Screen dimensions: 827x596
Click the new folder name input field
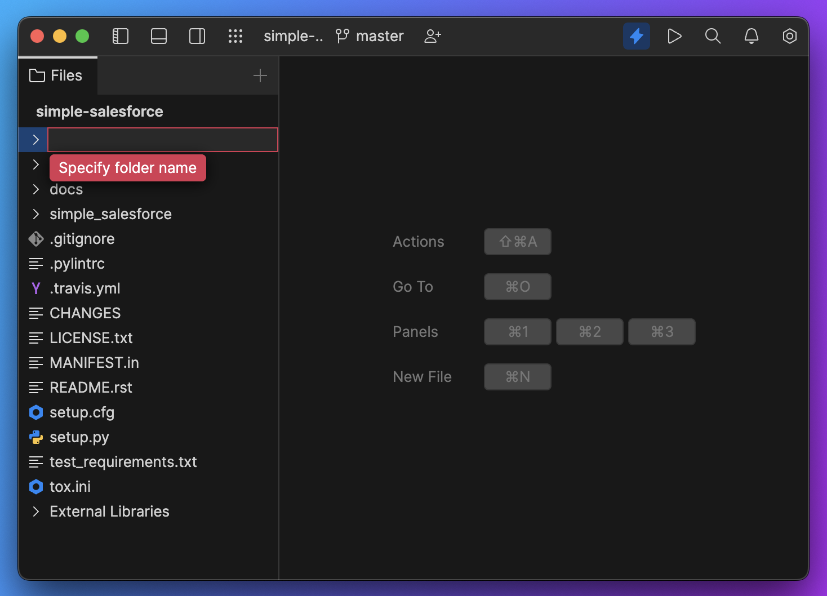pos(163,140)
